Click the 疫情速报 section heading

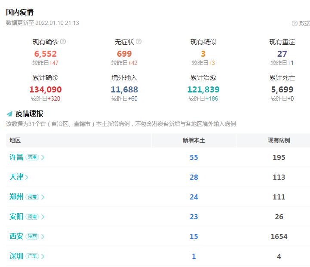29,114
